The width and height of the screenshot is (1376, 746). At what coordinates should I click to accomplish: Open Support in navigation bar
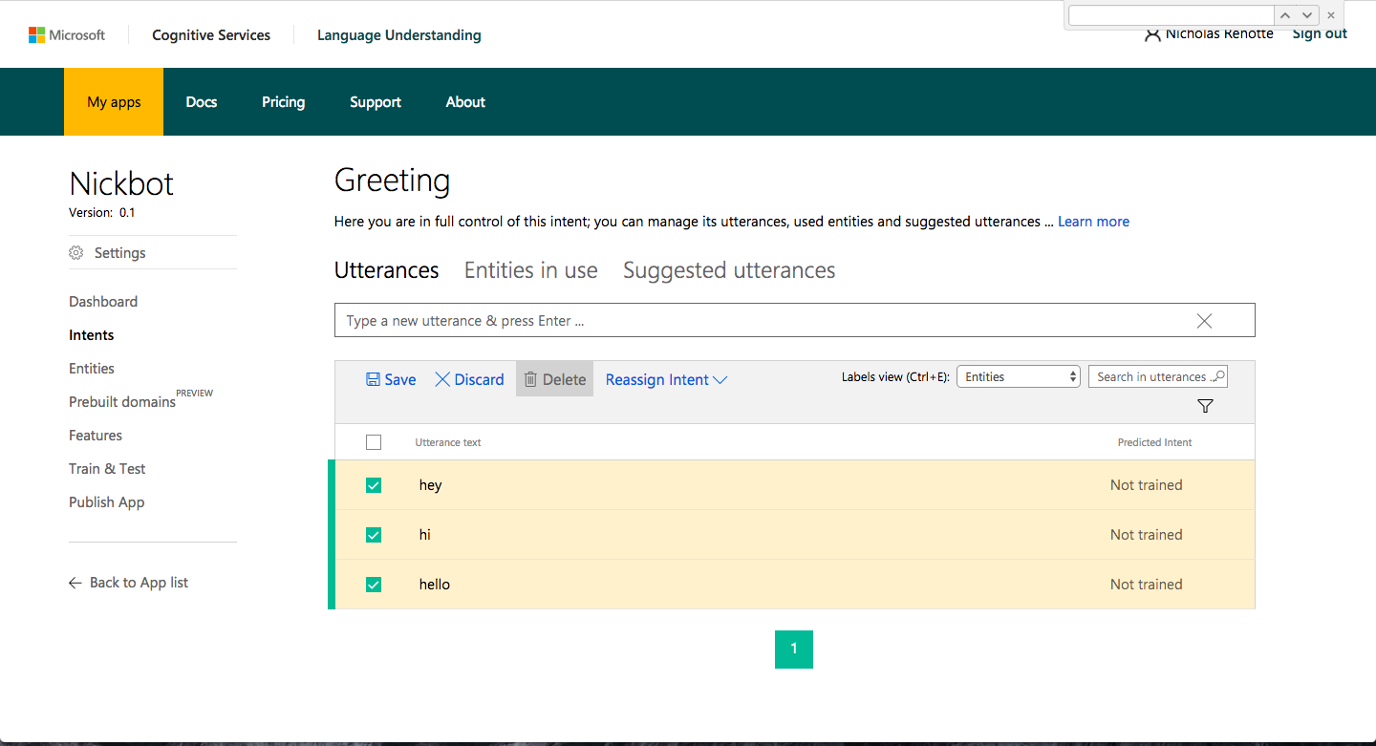coord(376,102)
